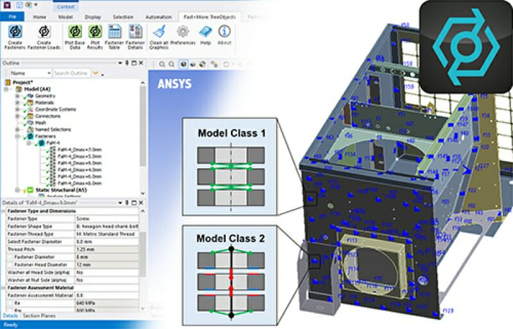Collapse the Fasteners tree branch
This screenshot has width=513, height=329.
pos(18,136)
